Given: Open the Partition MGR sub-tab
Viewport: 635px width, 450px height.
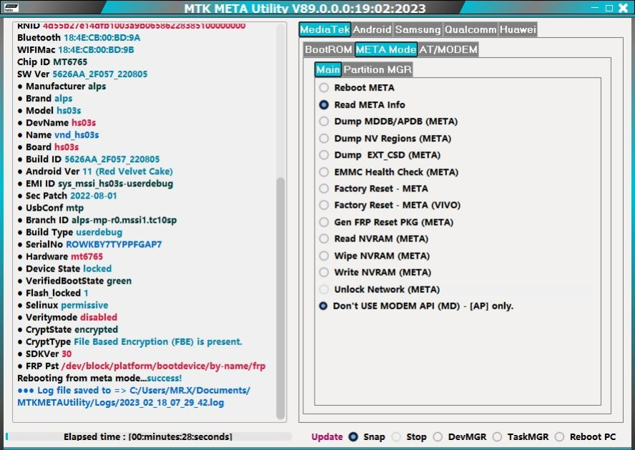Looking at the screenshot, I should coord(378,69).
